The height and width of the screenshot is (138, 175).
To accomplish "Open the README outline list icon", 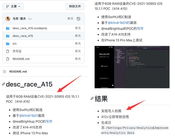I will (x=4, y=71).
